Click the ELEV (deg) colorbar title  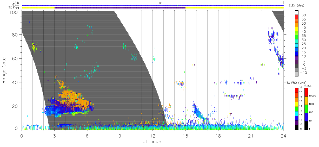(297, 5)
